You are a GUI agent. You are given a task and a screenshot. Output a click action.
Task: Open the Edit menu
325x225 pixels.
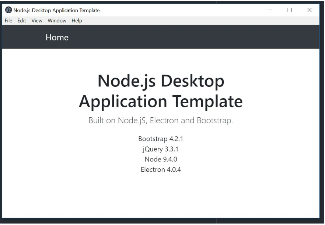[x=21, y=21]
